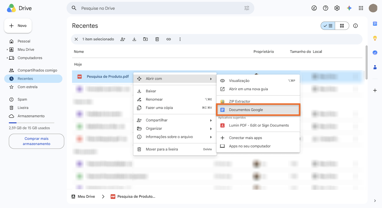The width and height of the screenshot is (382, 208).
Task: Open Compartilhados comigo in sidebar
Action: (33, 70)
